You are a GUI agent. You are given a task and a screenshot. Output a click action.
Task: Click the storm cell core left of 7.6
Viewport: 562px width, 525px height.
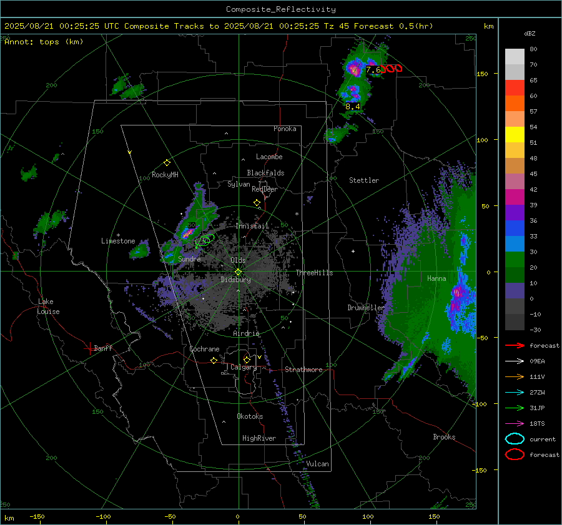(x=355, y=69)
